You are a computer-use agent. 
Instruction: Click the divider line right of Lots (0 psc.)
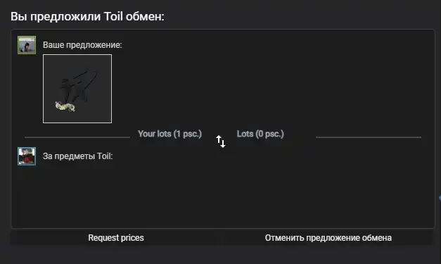(x=369, y=137)
